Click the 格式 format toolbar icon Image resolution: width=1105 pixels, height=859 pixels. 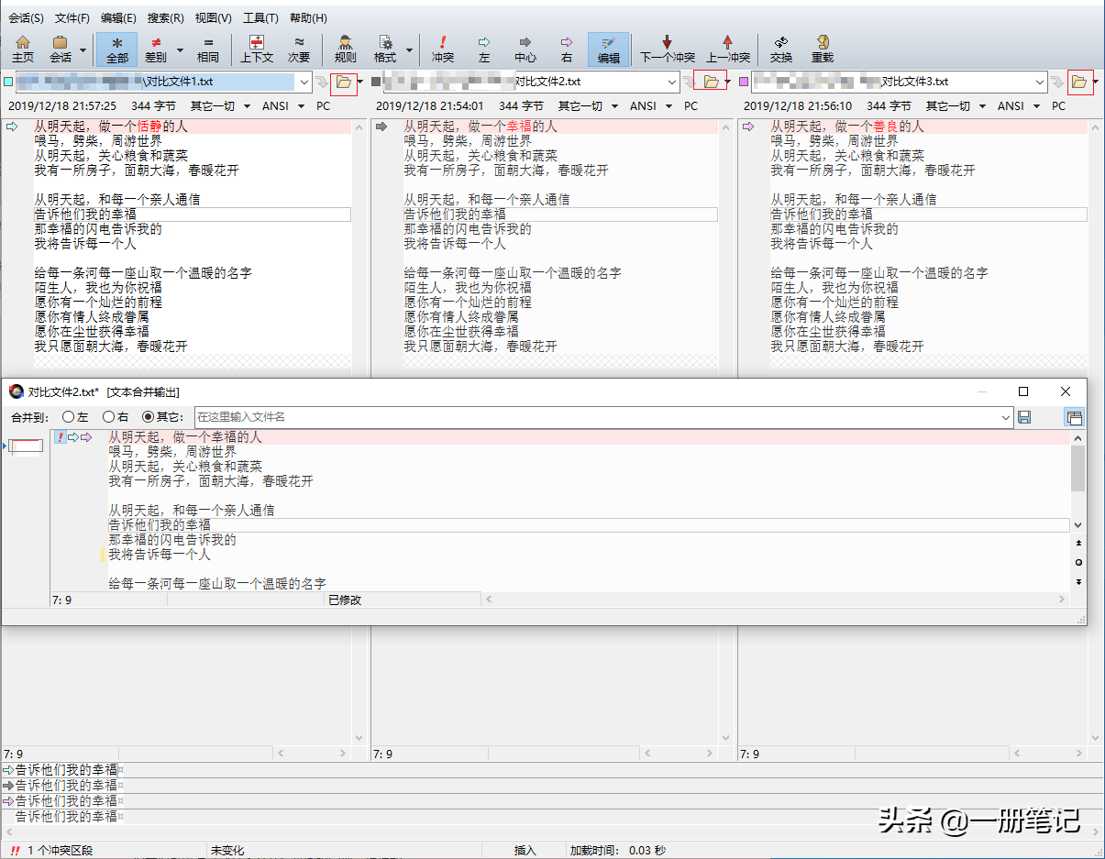[x=385, y=49]
